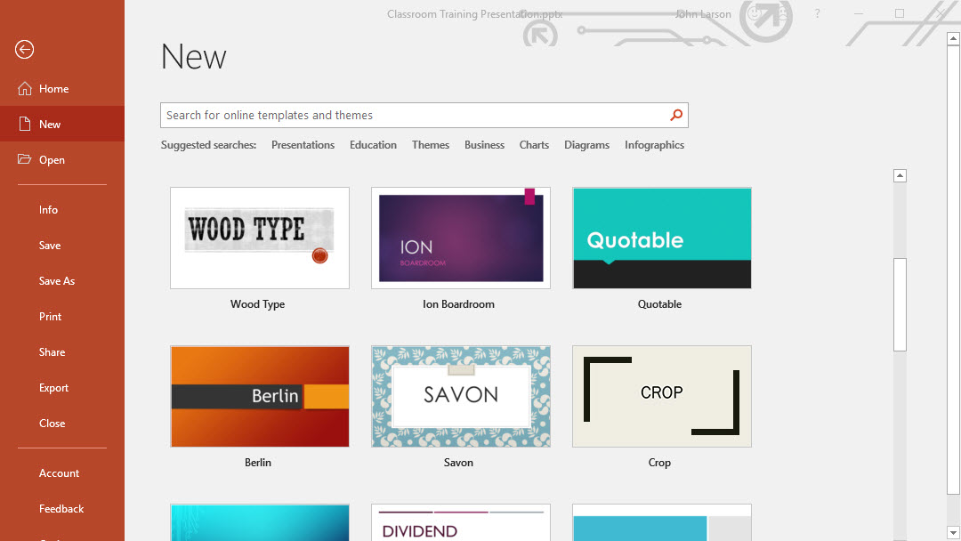Go to the Account page
The image size is (961, 541).
pos(59,473)
